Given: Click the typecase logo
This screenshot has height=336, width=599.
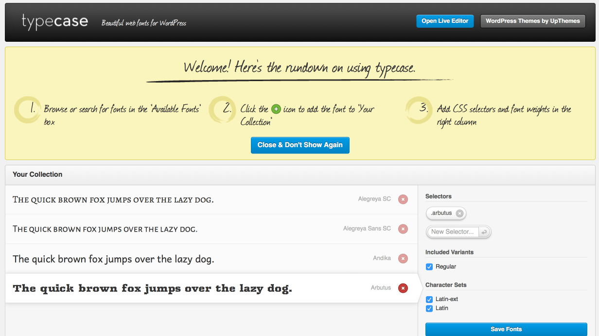Looking at the screenshot, I should coord(55,22).
